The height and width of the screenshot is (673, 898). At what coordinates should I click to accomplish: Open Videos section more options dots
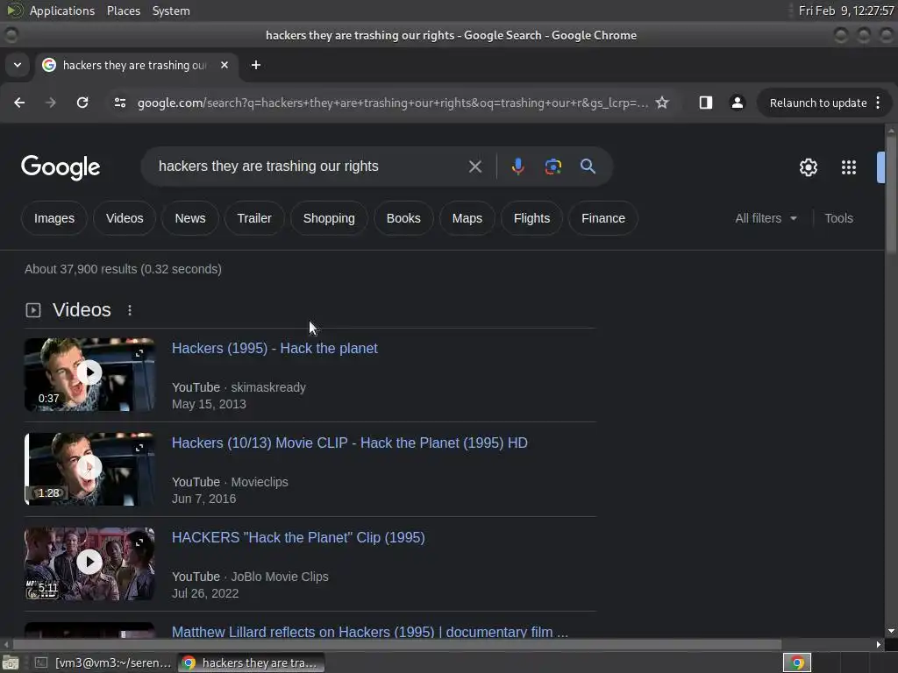tap(130, 309)
